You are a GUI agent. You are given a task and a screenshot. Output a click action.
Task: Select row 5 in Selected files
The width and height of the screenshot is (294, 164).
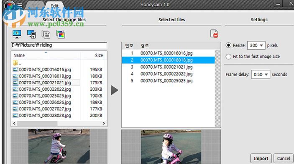click(x=168, y=81)
